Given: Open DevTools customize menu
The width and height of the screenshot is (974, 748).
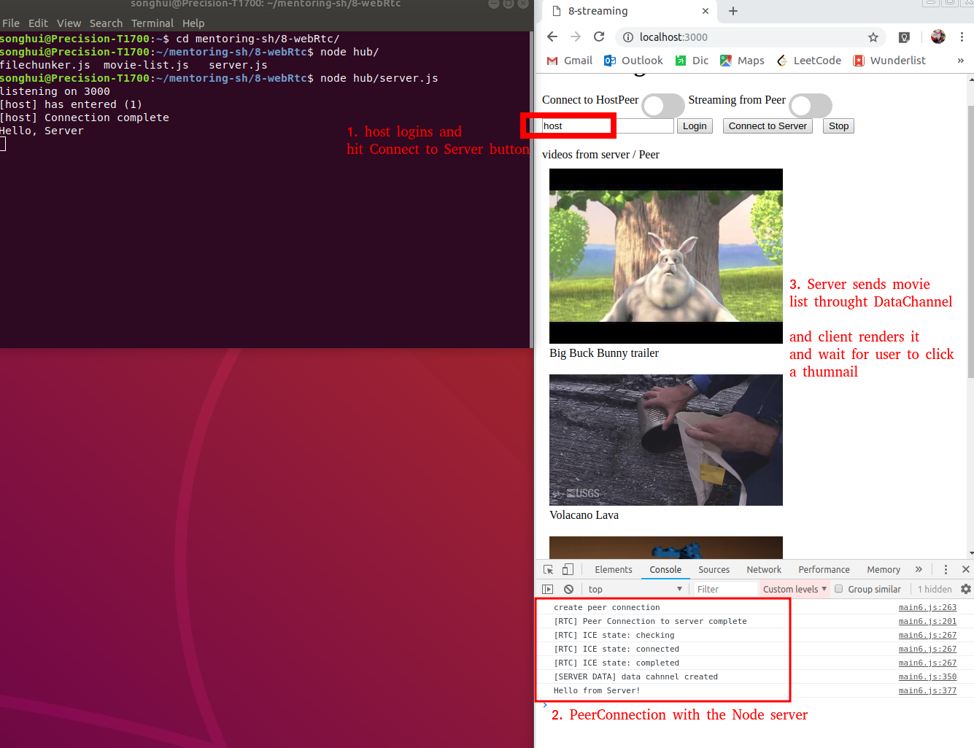Looking at the screenshot, I should [946, 569].
